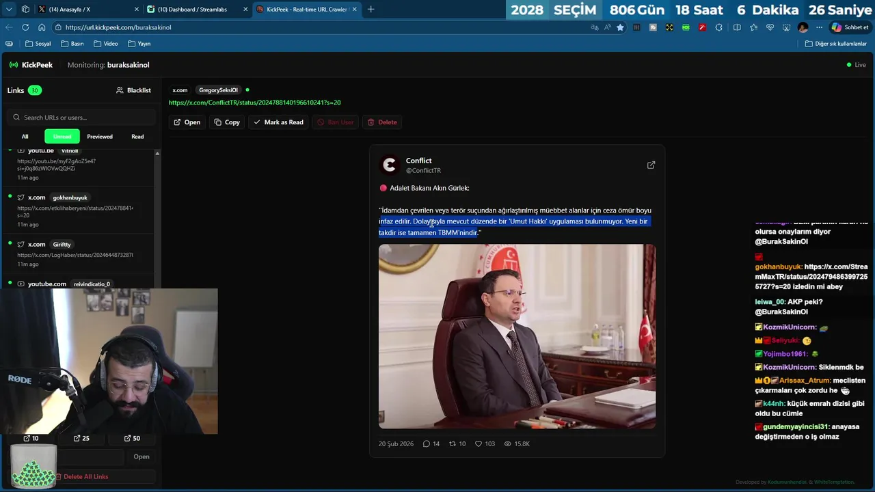Open the Sohbet et Copilot button
Image resolution: width=875 pixels, height=492 pixels.
click(849, 27)
